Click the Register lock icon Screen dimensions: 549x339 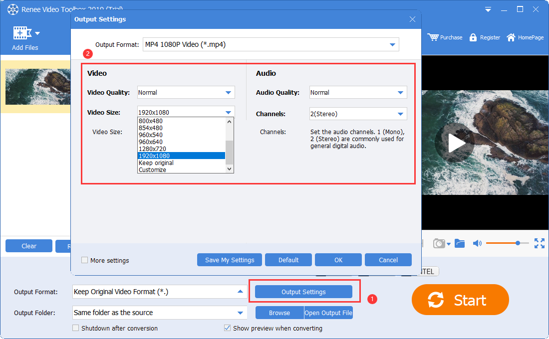click(x=473, y=37)
